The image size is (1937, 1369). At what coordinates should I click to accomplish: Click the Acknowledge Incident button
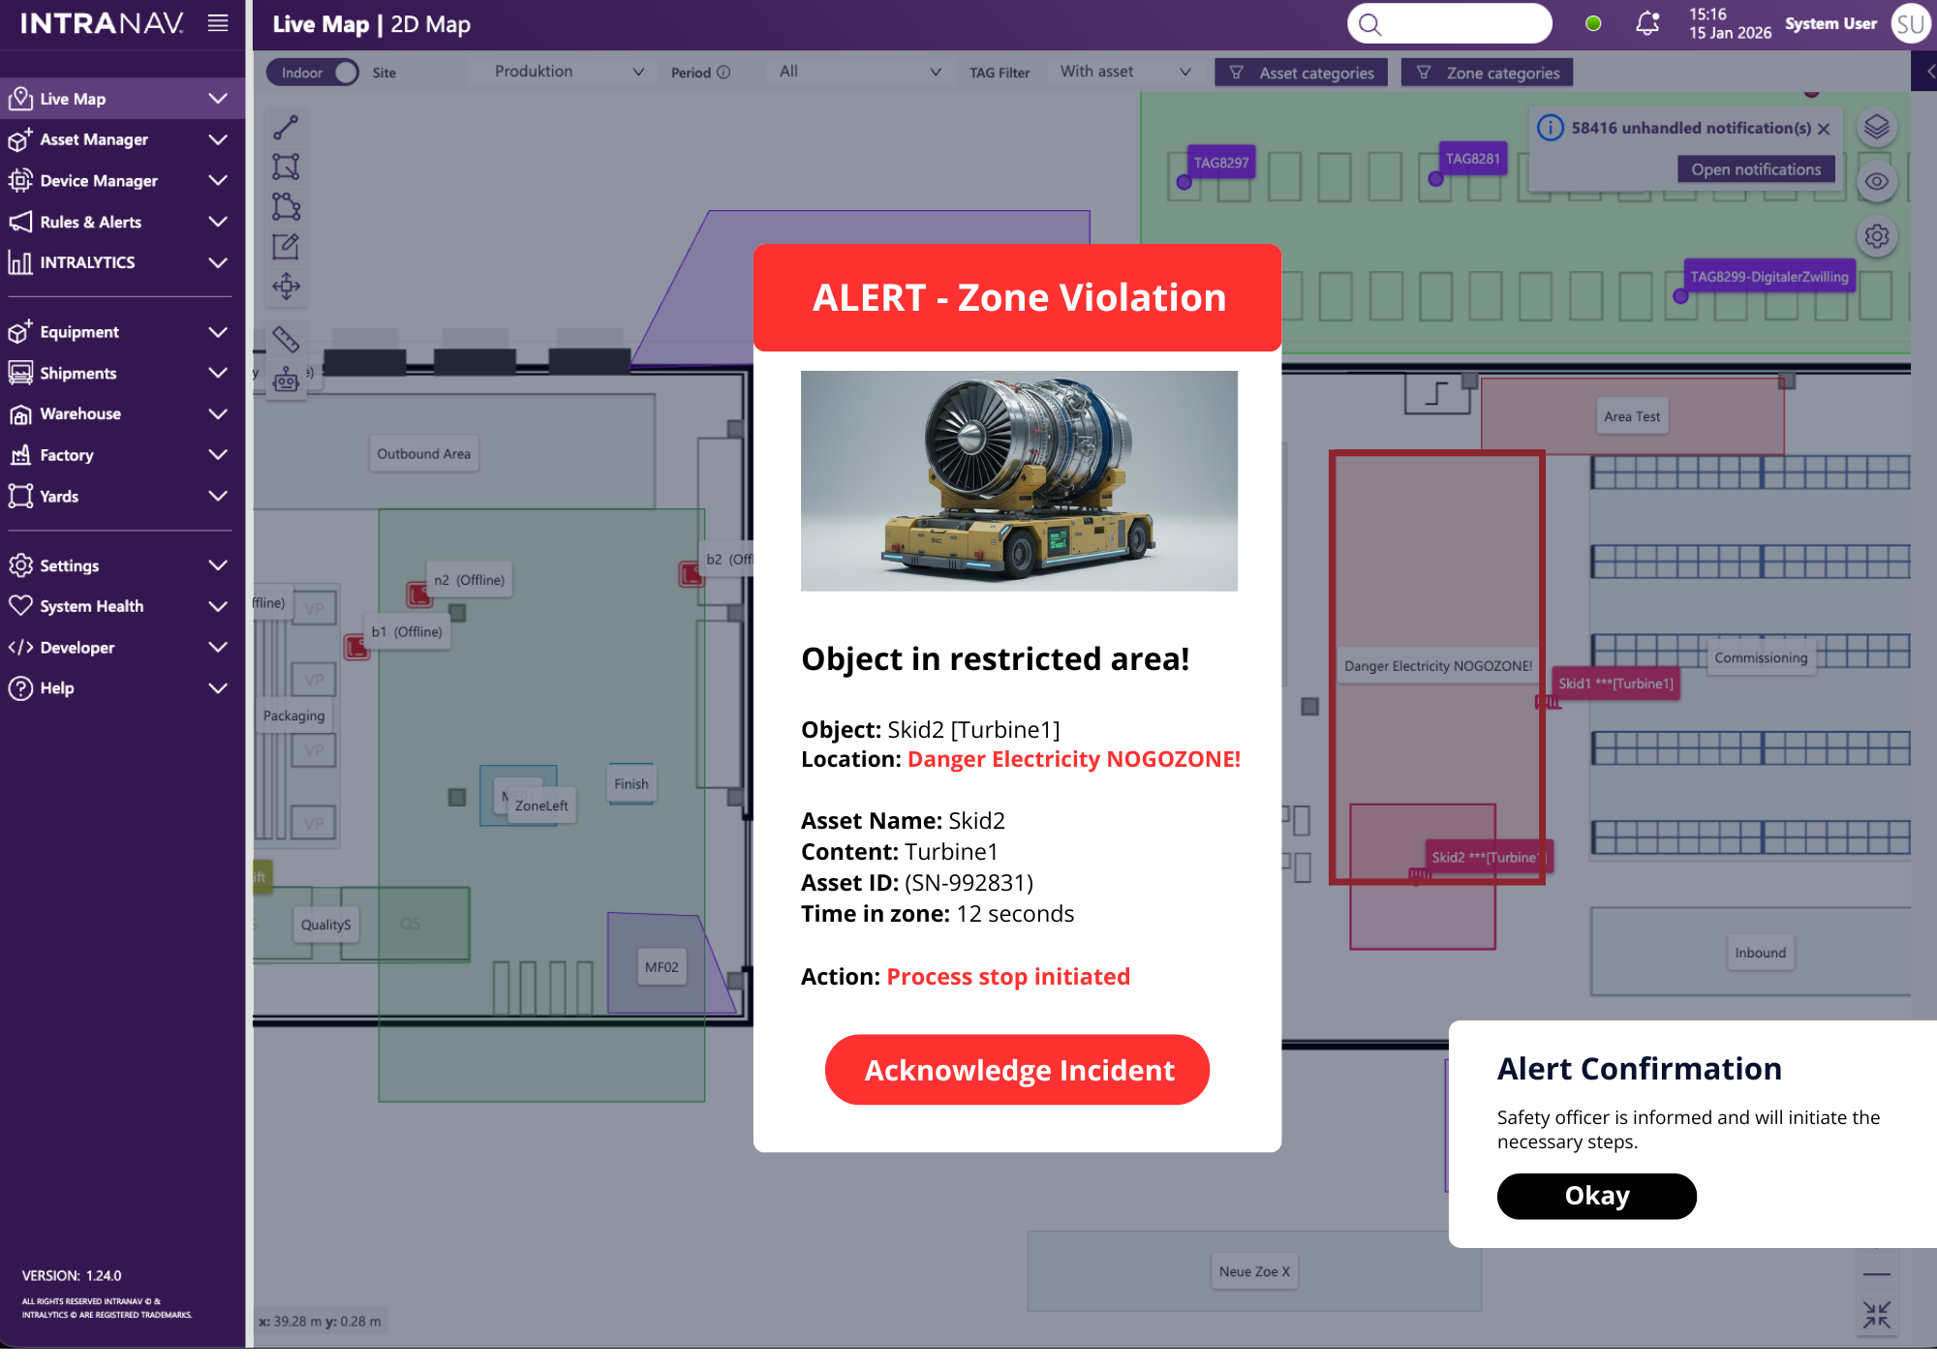point(1017,1070)
